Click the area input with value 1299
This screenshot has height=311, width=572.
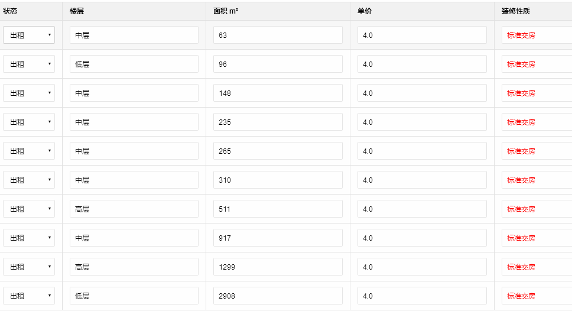click(278, 267)
